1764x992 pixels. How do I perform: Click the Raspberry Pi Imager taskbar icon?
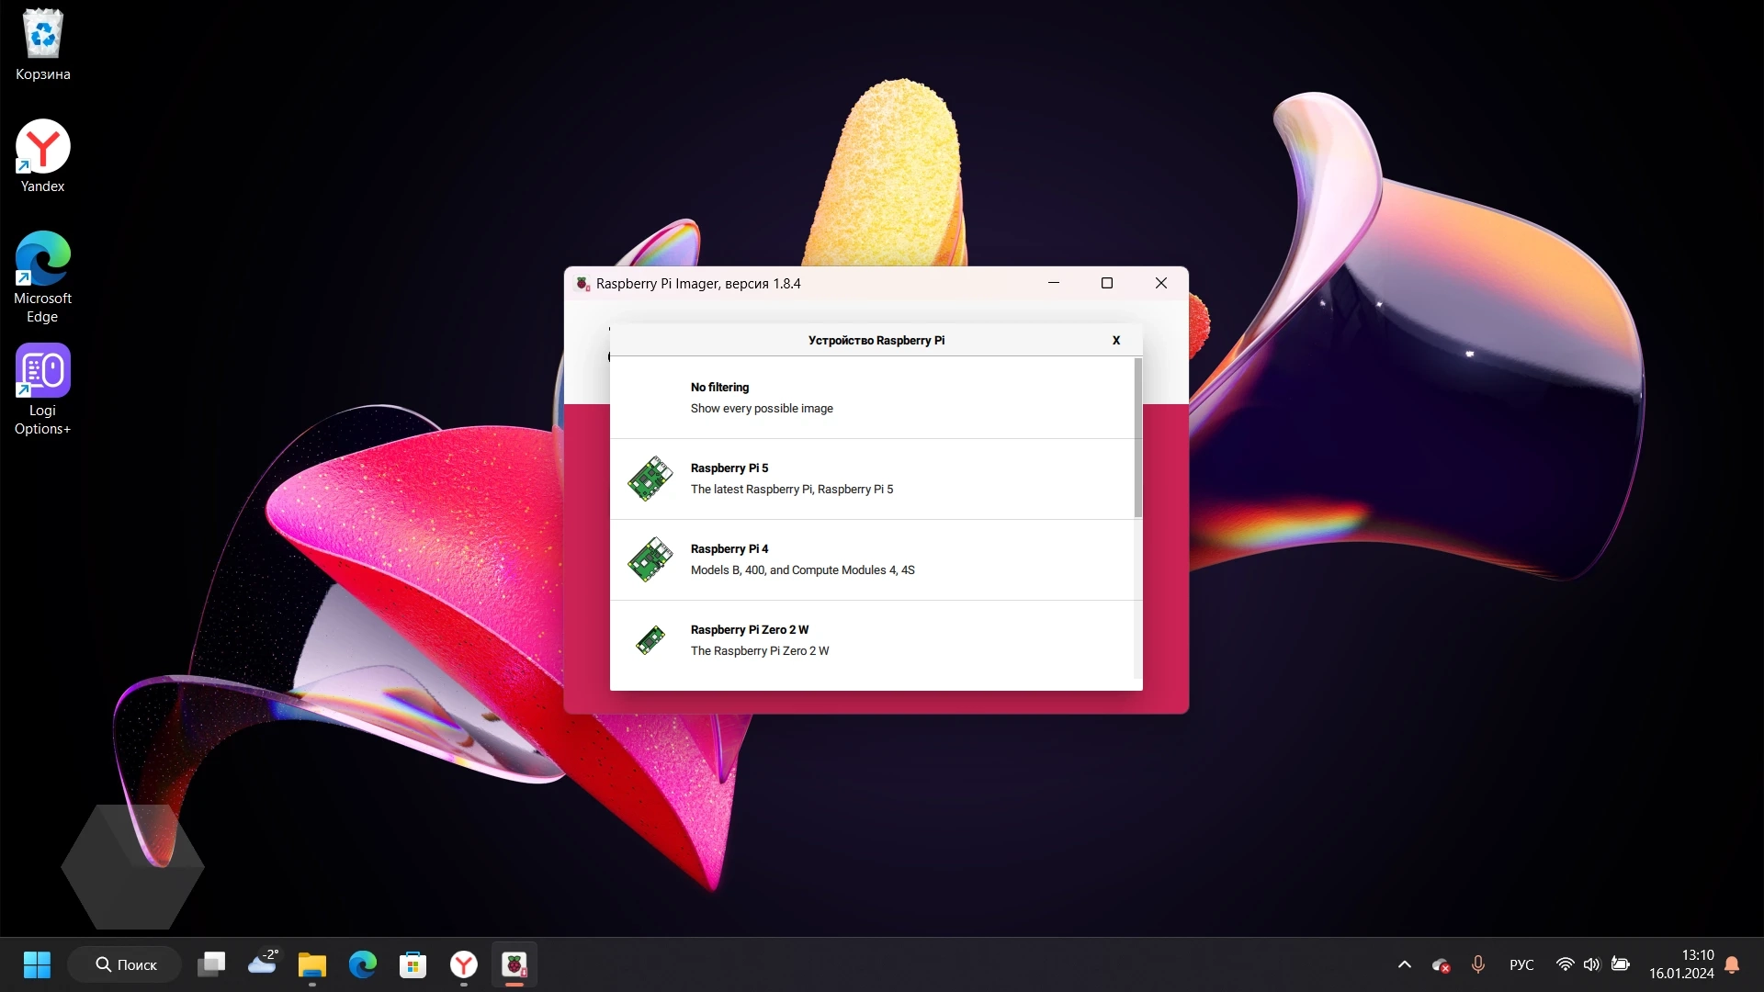pos(514,964)
